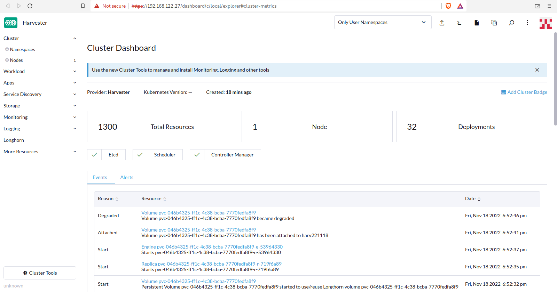Expand the Service Discovery section
The height and width of the screenshot is (292, 557).
(x=74, y=94)
